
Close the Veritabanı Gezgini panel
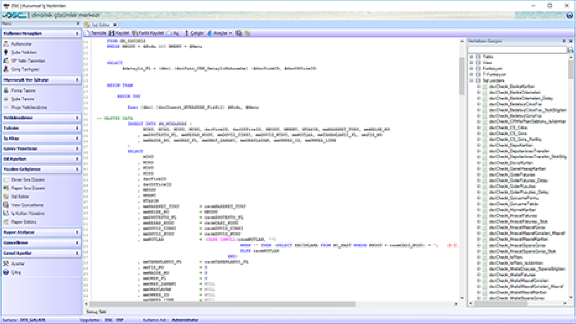[571, 41]
